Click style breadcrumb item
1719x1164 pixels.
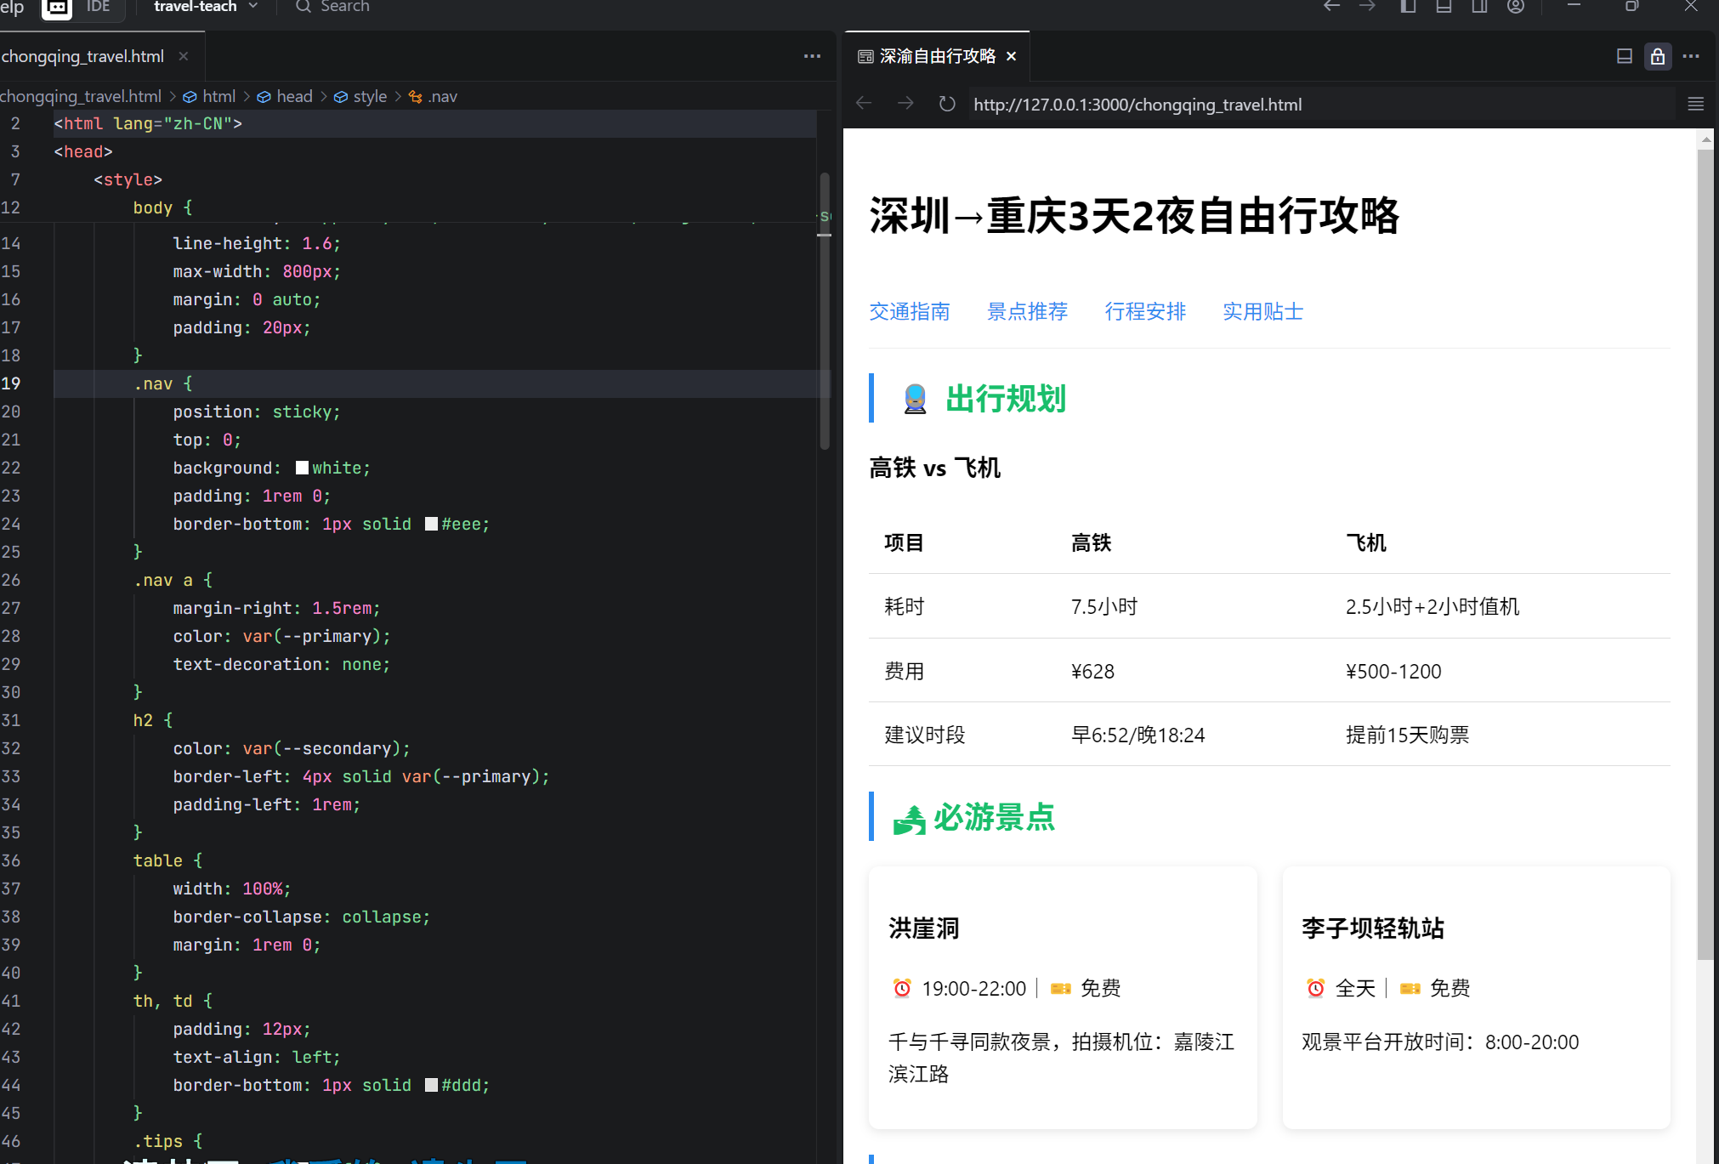tap(360, 96)
